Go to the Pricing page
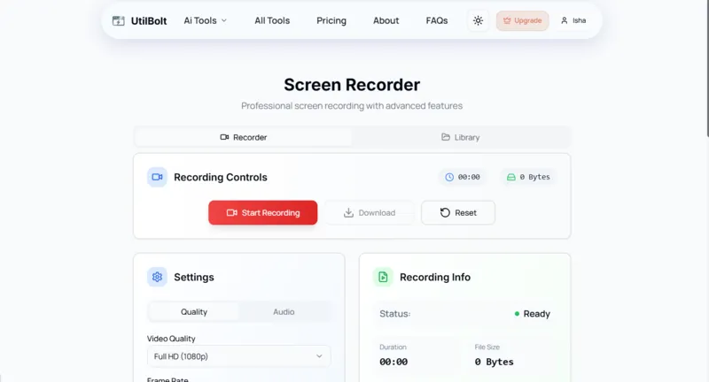The height and width of the screenshot is (382, 709). point(331,20)
